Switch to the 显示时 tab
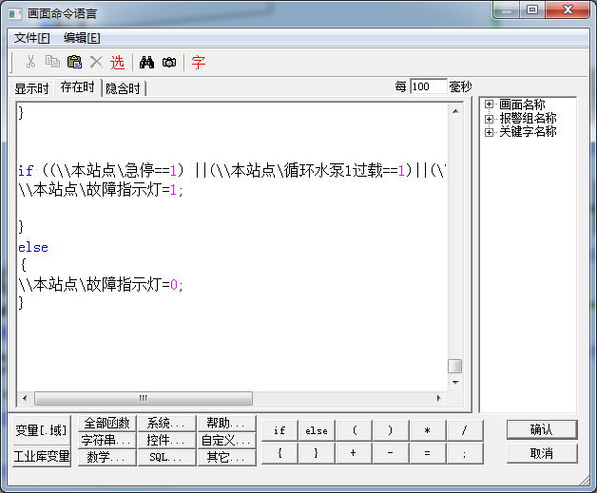The height and width of the screenshot is (493, 597). pos(32,88)
